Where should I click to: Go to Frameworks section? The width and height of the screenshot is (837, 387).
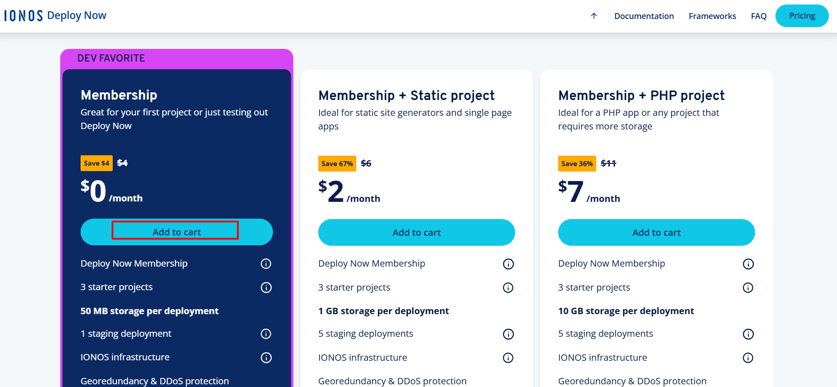tap(712, 16)
